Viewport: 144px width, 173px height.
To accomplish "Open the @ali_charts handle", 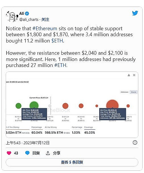I will pyautogui.click(x=29, y=20).
